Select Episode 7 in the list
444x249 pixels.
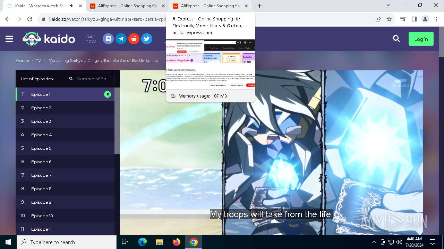[x=65, y=175]
